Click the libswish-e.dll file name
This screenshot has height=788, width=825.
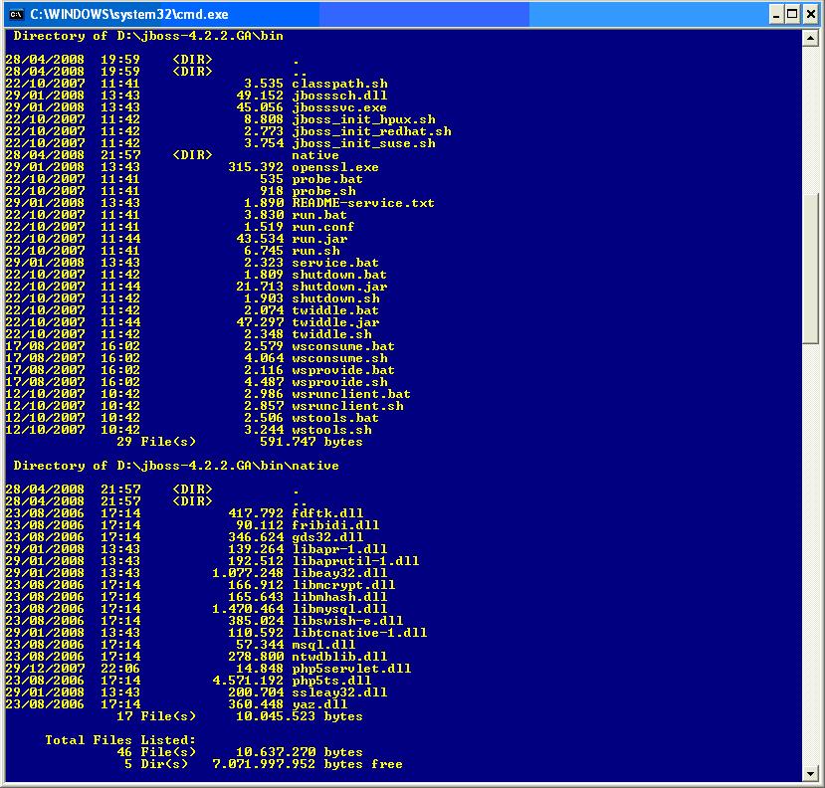tap(347, 621)
